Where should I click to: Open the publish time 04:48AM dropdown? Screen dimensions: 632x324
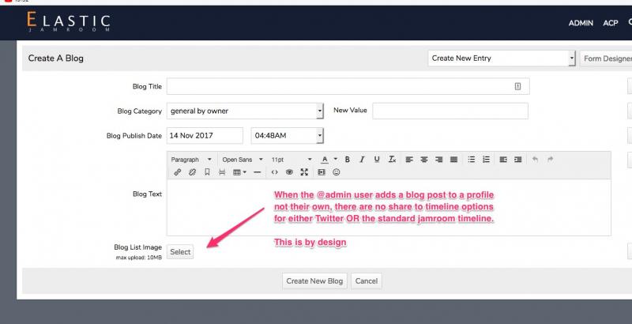point(287,136)
